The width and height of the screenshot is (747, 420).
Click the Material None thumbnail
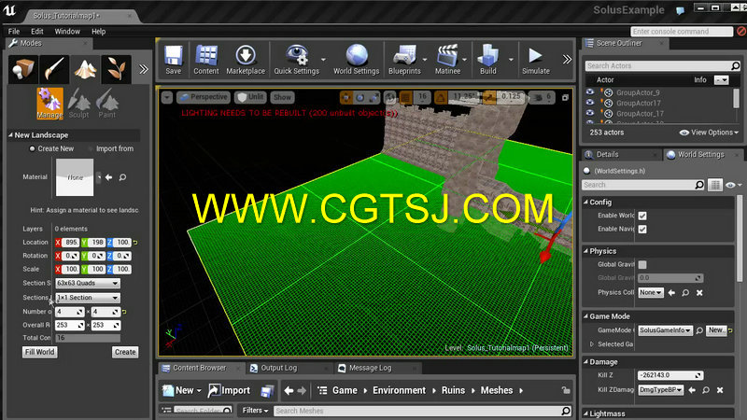tap(75, 177)
